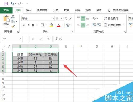Image resolution: width=133 pixels, height=102 pixels.
Task: Open the 合并后居中 dropdown arrow
Action: click(123, 25)
